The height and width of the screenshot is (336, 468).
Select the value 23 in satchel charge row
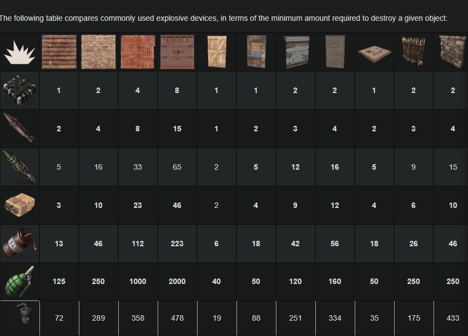(x=137, y=205)
